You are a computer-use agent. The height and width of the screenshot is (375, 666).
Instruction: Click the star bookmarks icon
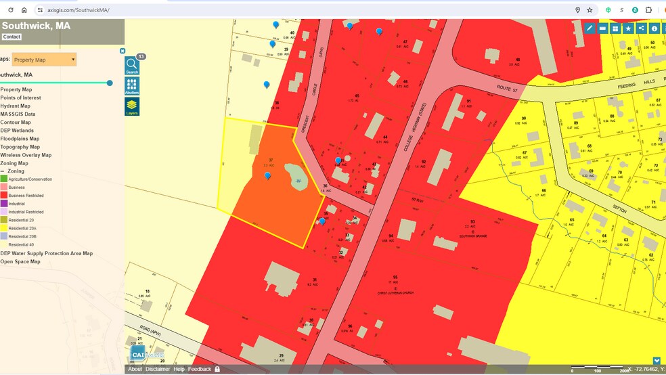click(628, 28)
